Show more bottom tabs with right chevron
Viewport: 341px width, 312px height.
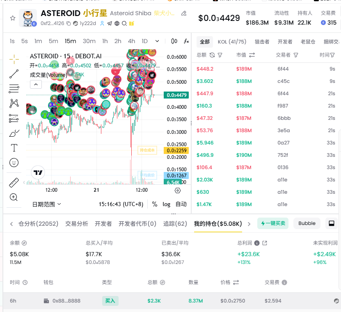pos(249,224)
